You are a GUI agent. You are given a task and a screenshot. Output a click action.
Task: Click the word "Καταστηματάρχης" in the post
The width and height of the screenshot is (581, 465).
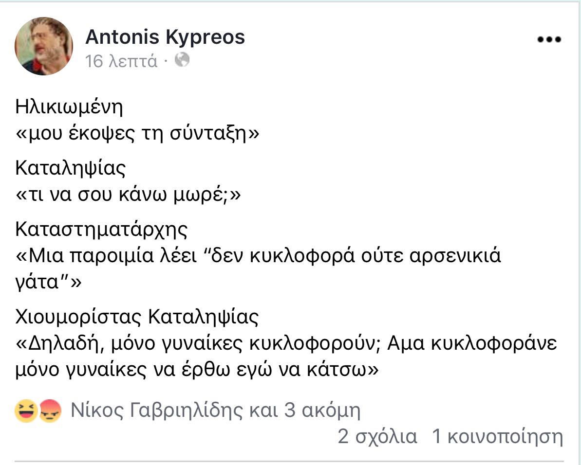click(x=101, y=229)
